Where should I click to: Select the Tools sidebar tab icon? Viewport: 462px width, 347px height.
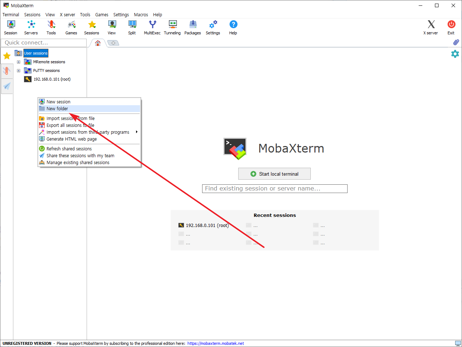(7, 70)
